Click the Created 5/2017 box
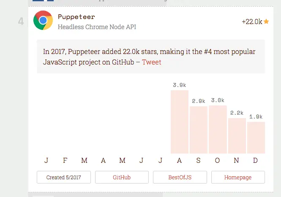The height and width of the screenshot is (197, 281). click(x=64, y=177)
